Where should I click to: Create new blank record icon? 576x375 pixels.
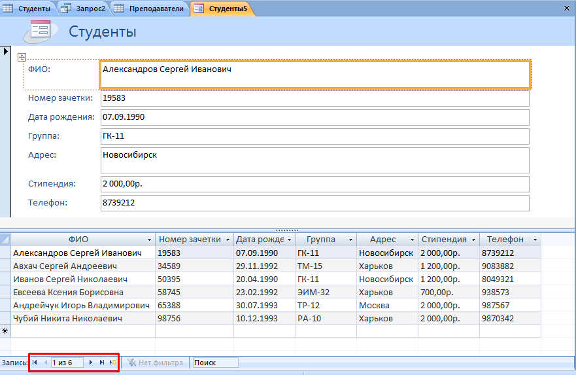113,363
